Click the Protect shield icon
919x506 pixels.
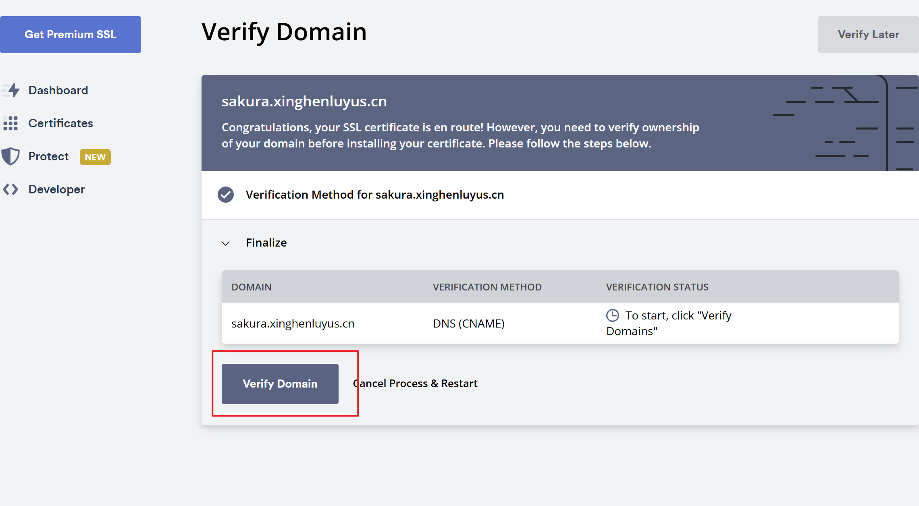10,156
